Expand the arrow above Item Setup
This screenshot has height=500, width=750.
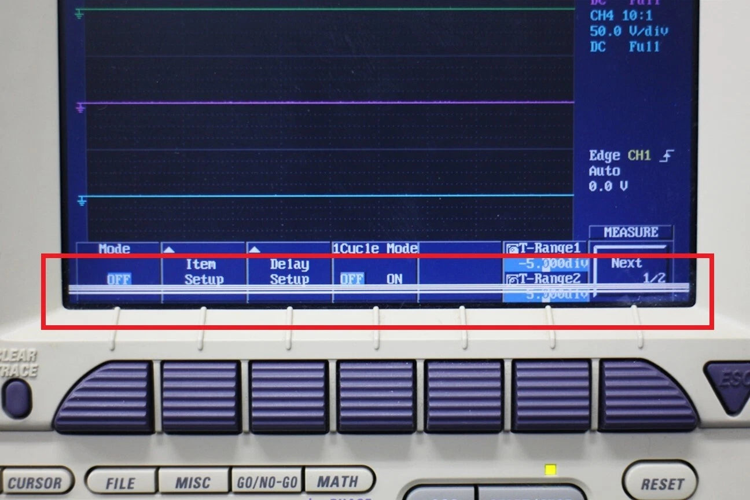click(170, 249)
